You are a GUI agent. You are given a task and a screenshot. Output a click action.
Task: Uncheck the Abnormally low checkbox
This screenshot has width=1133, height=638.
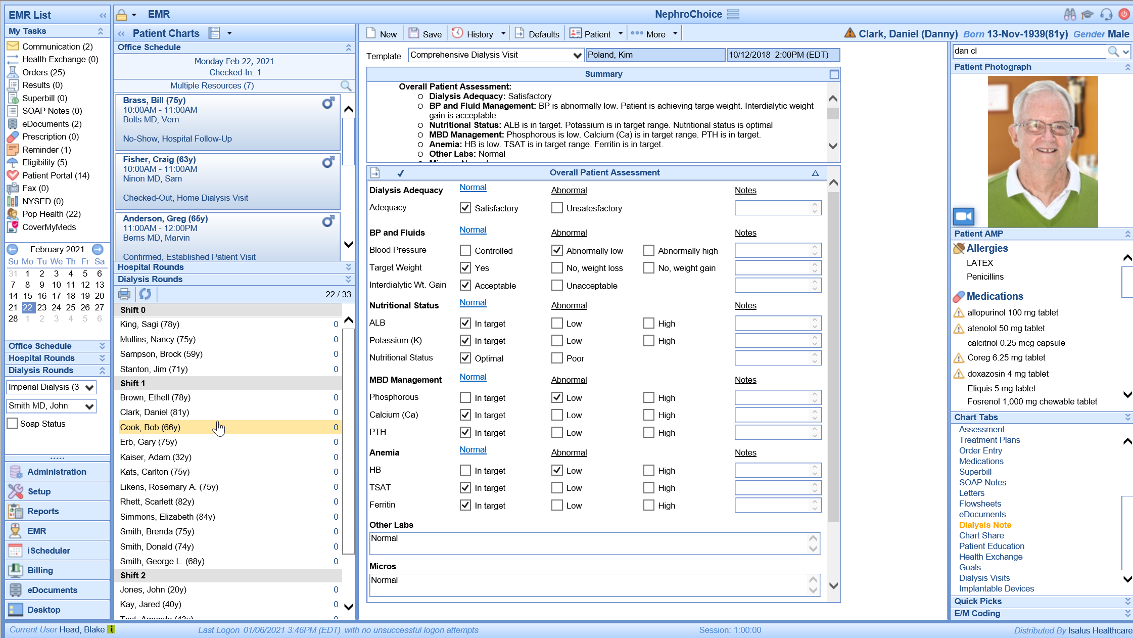pos(557,250)
